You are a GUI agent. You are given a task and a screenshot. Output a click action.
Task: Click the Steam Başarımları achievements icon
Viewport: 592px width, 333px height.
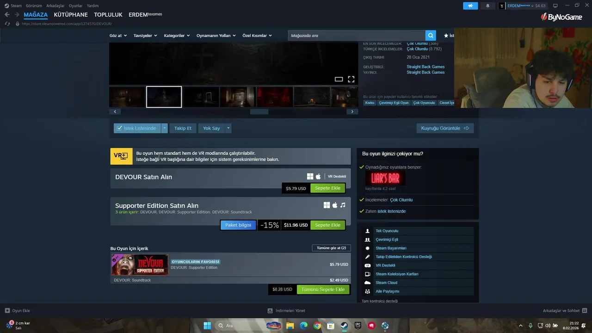pos(368,248)
